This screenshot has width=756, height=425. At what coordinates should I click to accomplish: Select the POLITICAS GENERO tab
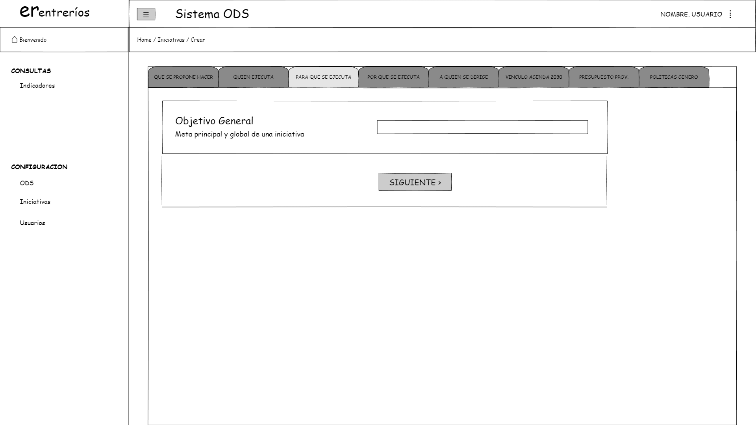pyautogui.click(x=674, y=77)
